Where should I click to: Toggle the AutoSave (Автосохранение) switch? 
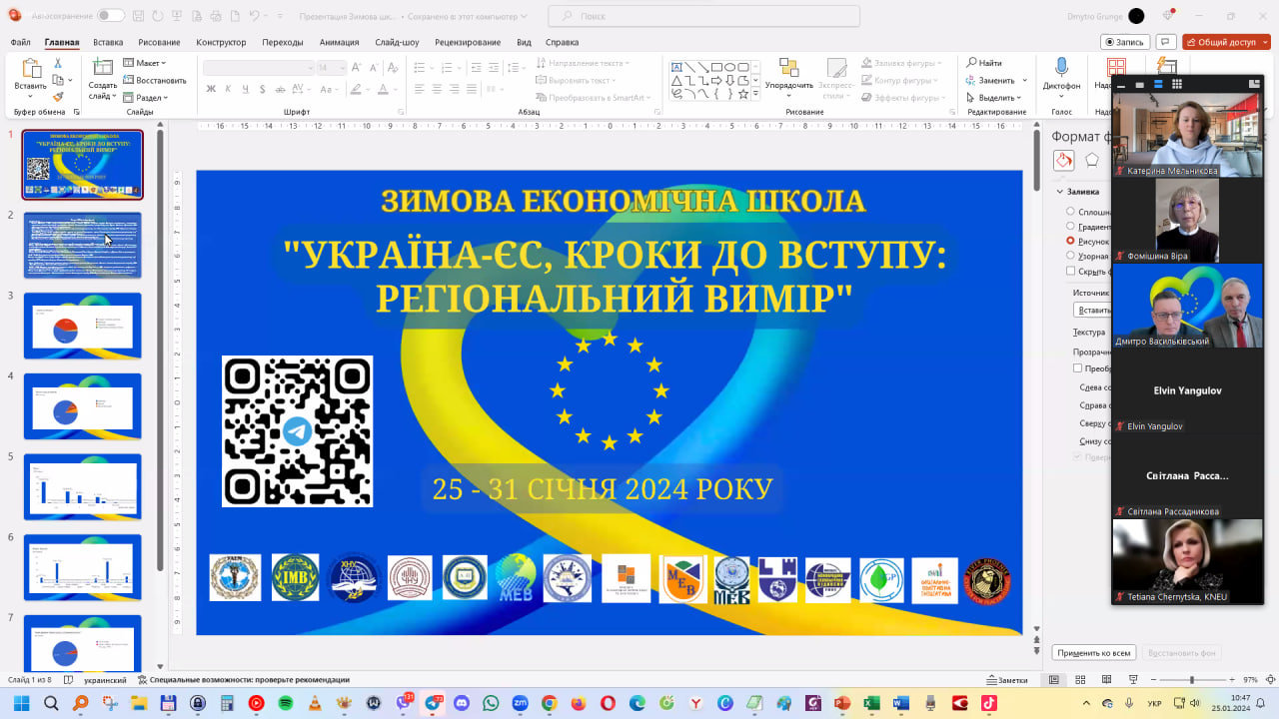pos(111,16)
